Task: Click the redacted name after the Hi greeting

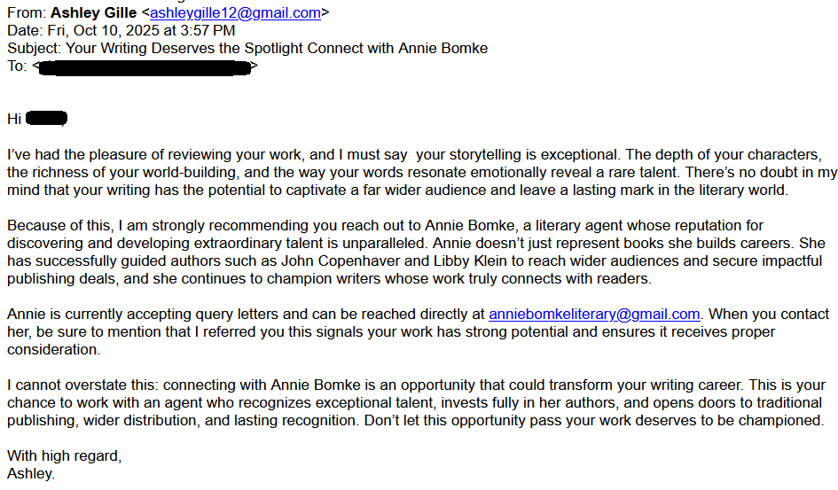Action: (47, 119)
